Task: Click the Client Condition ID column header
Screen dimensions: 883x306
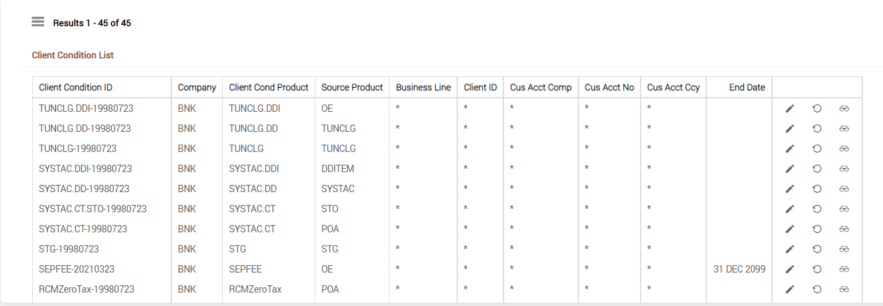Action: (76, 87)
